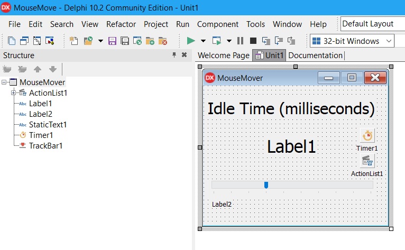Click Add File to Project icon

tap(150, 41)
